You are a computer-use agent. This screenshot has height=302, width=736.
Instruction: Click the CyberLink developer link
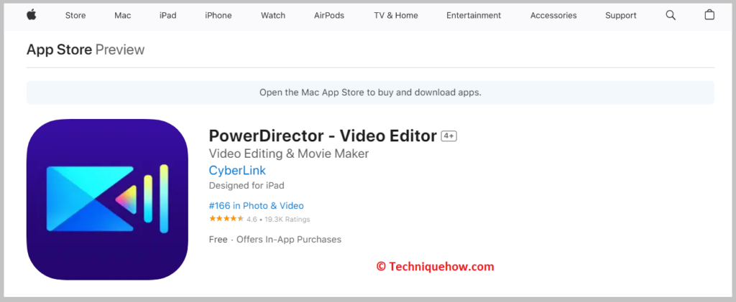point(237,170)
